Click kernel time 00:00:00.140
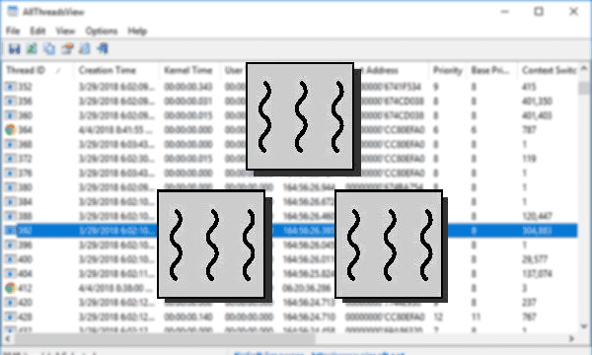Image resolution: width=592 pixels, height=355 pixels. tap(188, 317)
